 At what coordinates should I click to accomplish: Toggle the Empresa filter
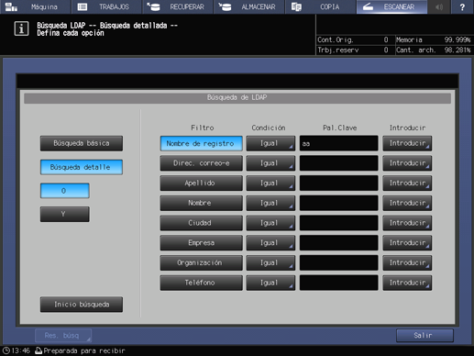(201, 243)
